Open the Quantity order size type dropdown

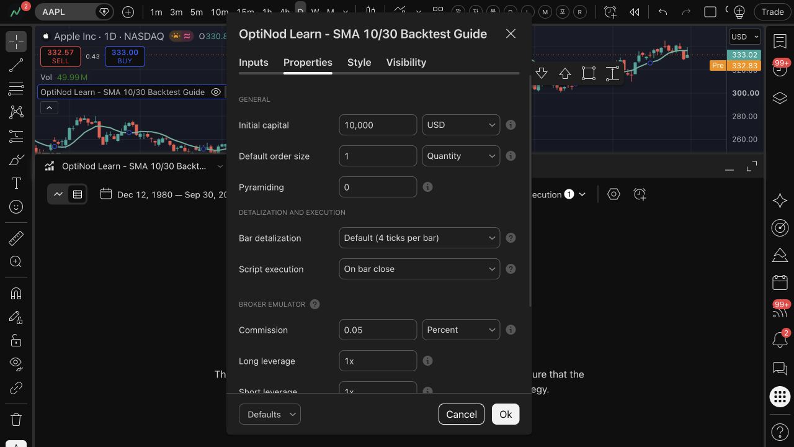461,156
